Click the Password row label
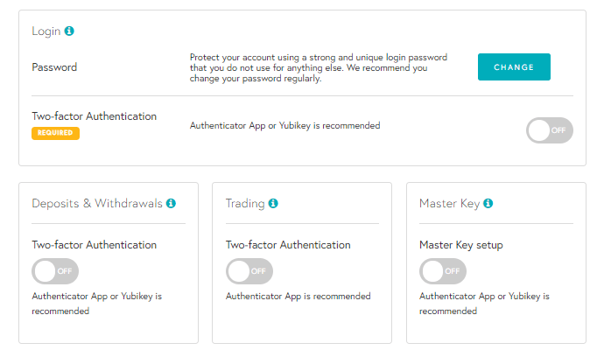 pos(54,67)
